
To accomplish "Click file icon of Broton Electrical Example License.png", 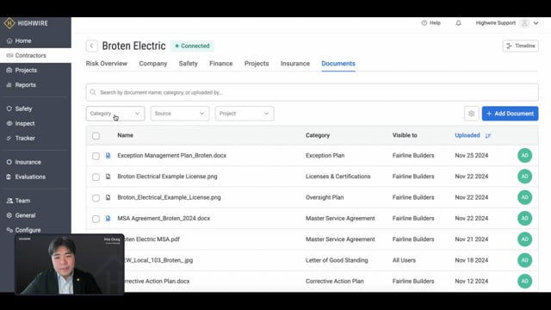I will pyautogui.click(x=108, y=177).
